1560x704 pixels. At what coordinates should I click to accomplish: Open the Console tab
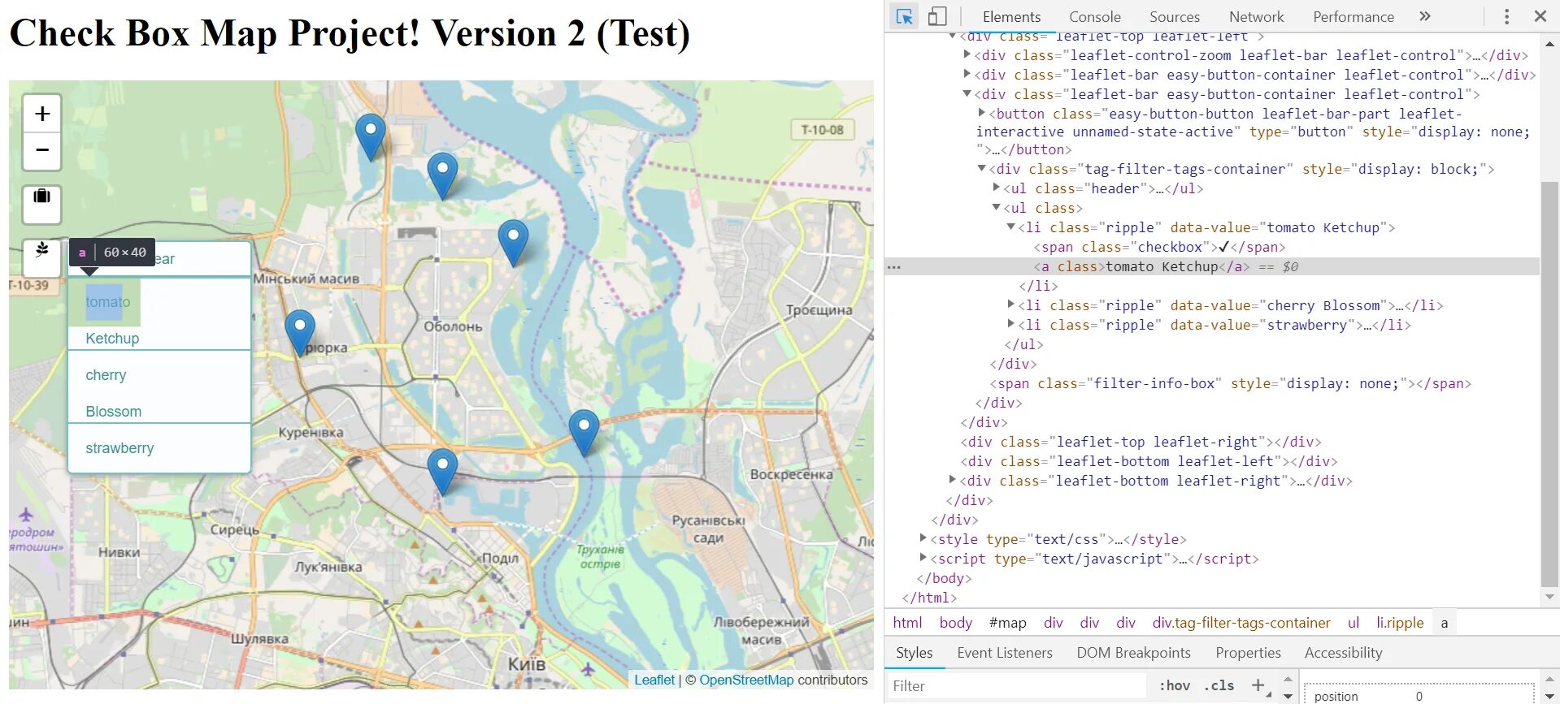click(1094, 16)
